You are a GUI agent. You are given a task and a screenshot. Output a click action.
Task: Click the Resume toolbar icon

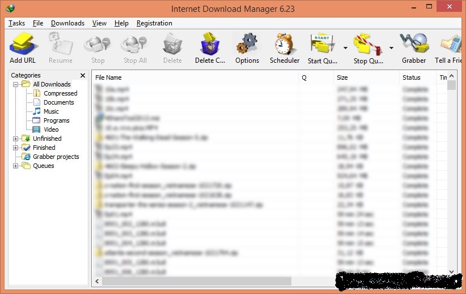60,44
